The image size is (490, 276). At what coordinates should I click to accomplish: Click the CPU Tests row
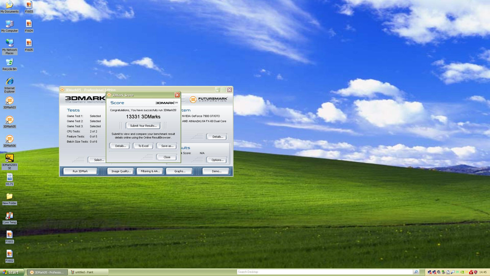pos(82,131)
